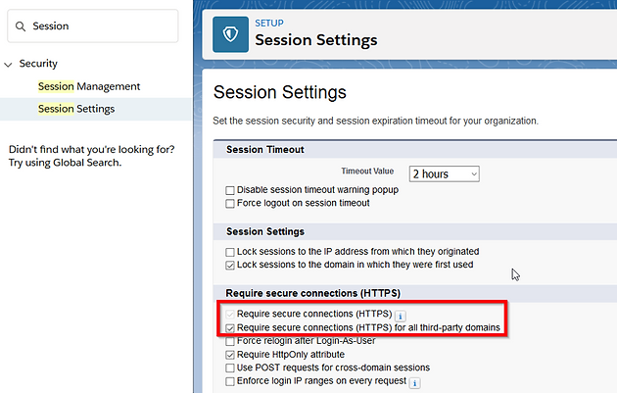The width and height of the screenshot is (617, 393).
Task: Open Session Management in sidebar
Action: coord(89,86)
